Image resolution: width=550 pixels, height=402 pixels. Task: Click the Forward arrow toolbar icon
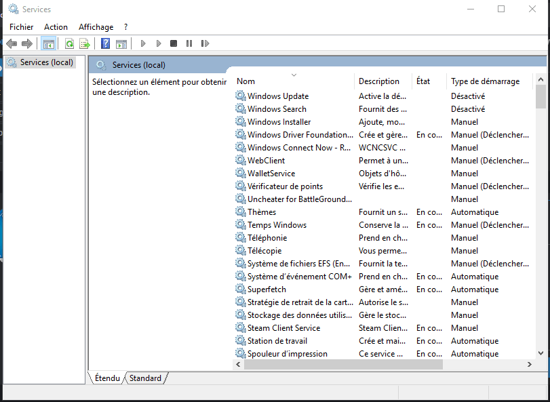coord(27,44)
